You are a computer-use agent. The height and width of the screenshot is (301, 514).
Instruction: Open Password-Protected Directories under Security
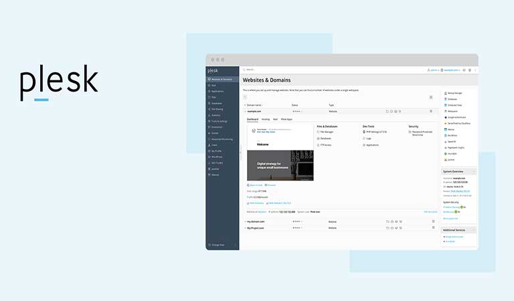pyautogui.click(x=420, y=133)
